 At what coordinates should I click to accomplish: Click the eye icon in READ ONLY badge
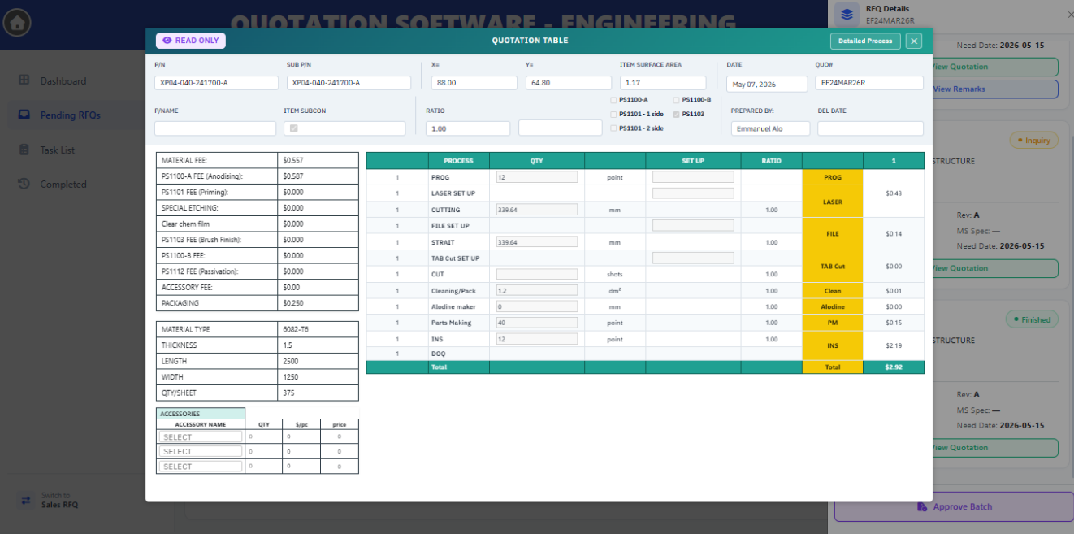tap(167, 41)
